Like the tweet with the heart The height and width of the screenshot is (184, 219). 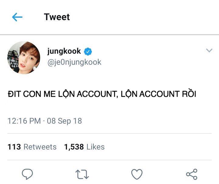[137, 174]
